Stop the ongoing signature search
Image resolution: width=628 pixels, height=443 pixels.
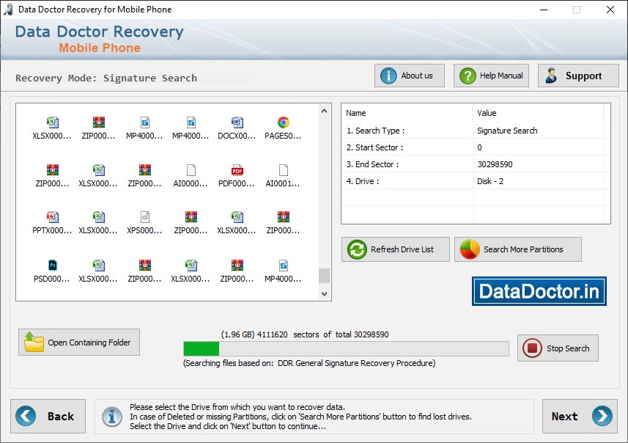tap(558, 348)
